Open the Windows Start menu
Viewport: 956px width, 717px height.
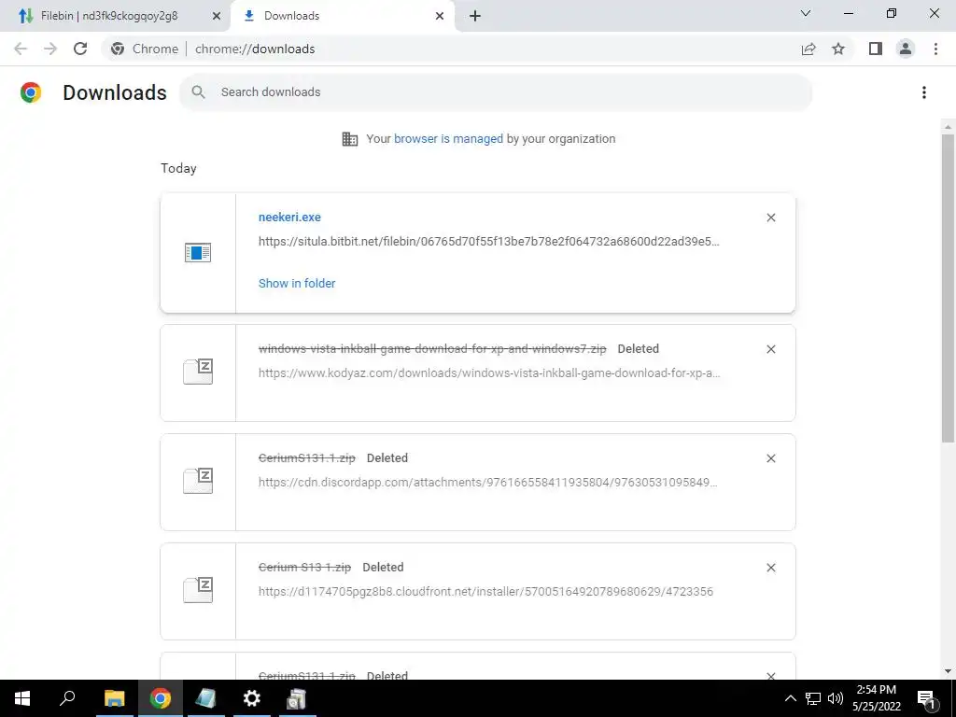[x=22, y=698]
